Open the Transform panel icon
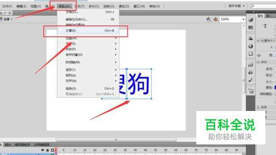This screenshot has height=155, width=276. pos(251,53)
